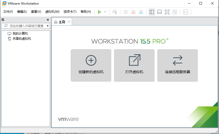
Task: Select 共享的虚拟机 in the library tree
Action: click(x=22, y=39)
